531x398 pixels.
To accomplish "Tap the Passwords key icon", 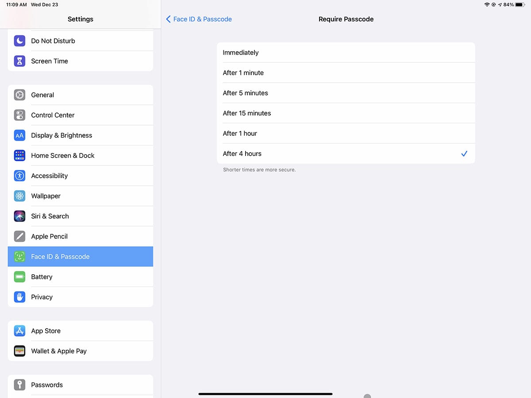I will point(19,385).
